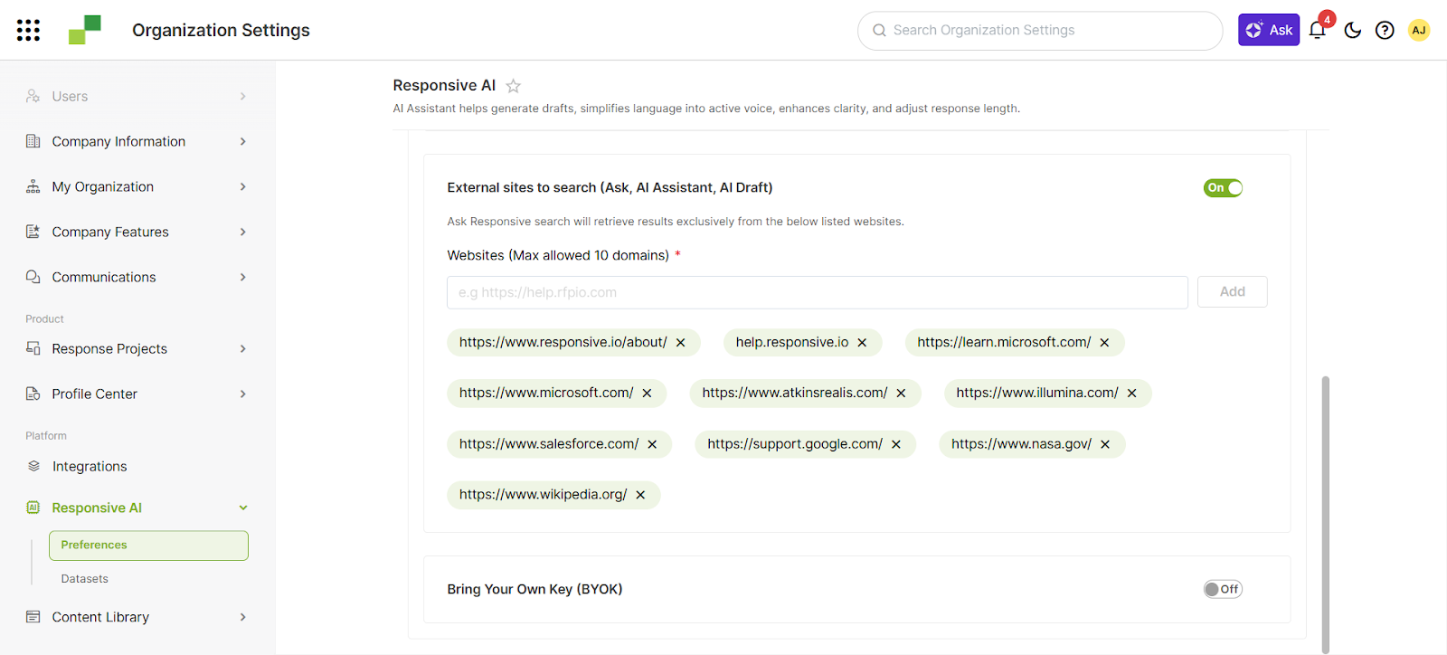Remove https://www.illumina.com/ domain chip
The image size is (1447, 655).
[x=1131, y=394]
